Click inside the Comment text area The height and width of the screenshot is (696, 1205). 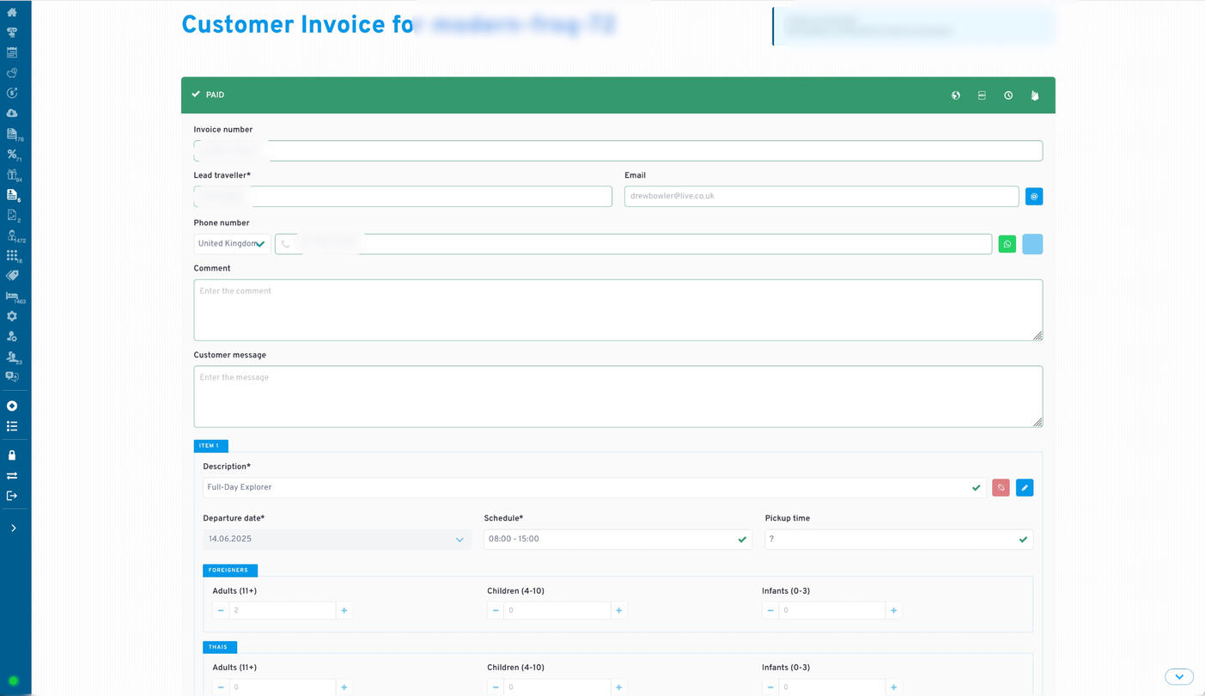pos(618,309)
